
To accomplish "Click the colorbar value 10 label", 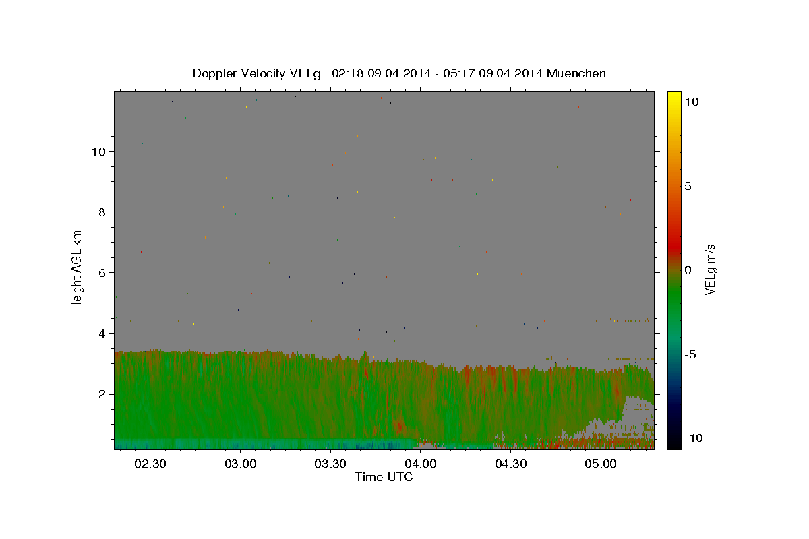I will [x=691, y=101].
